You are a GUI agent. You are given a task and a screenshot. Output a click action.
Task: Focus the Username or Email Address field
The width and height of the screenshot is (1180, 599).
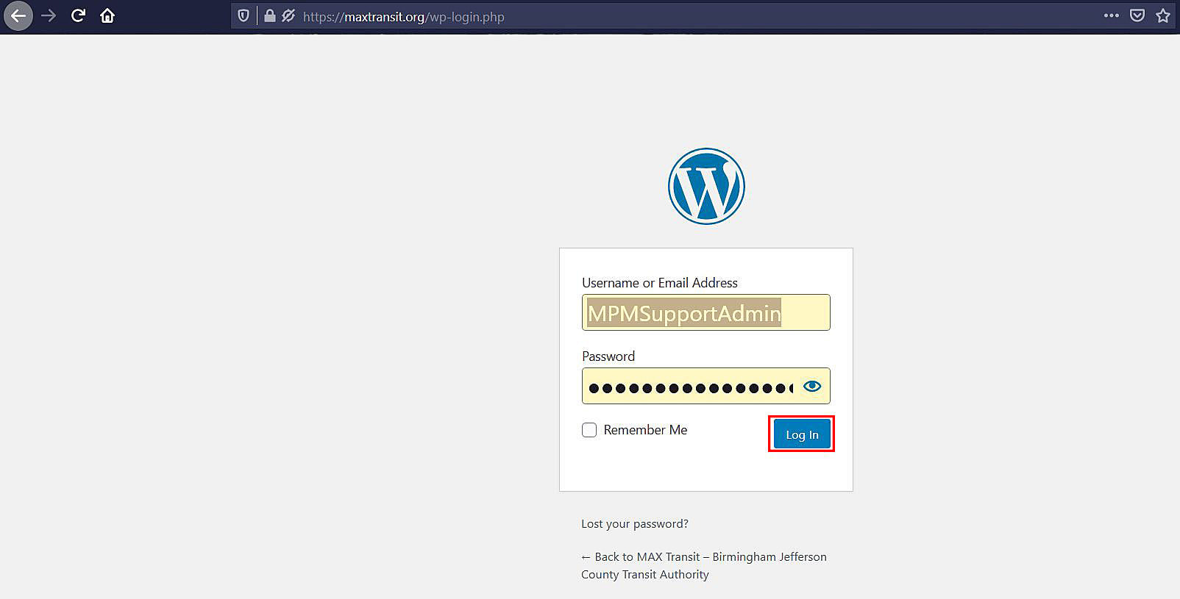(706, 312)
